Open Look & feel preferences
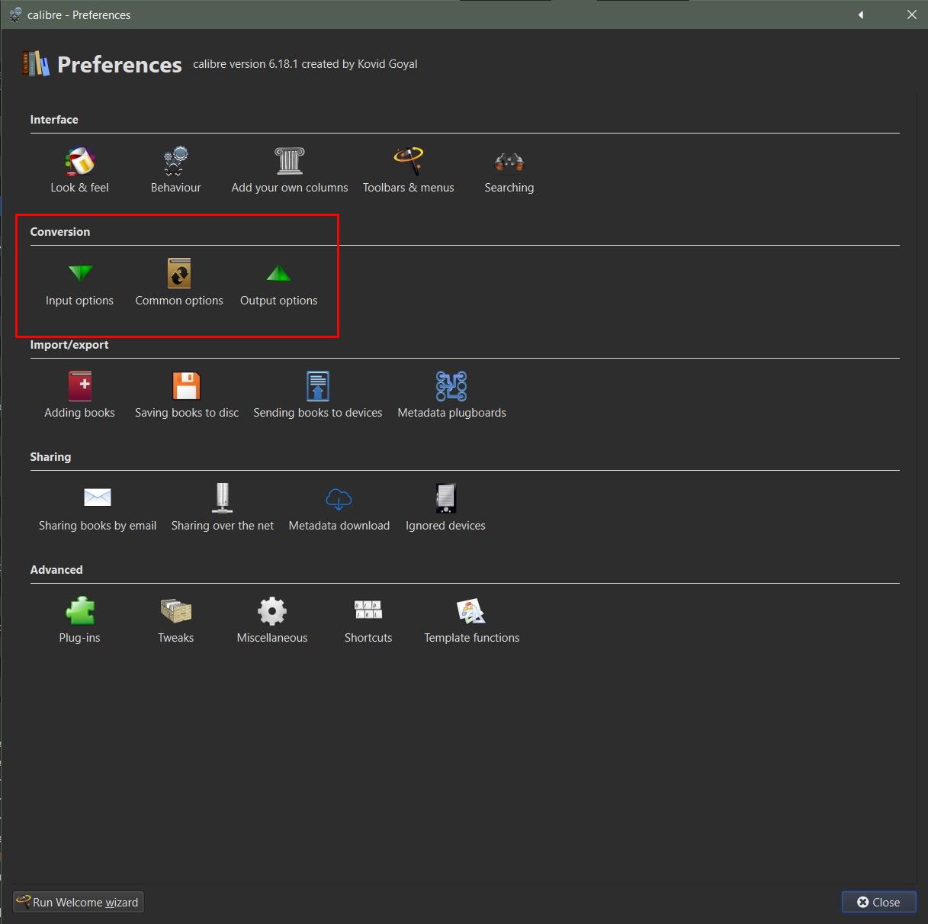928x924 pixels. 79,171
